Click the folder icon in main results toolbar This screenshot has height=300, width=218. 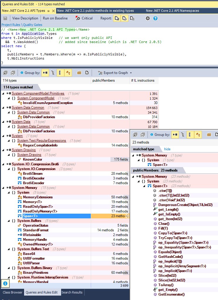(x=79, y=73)
